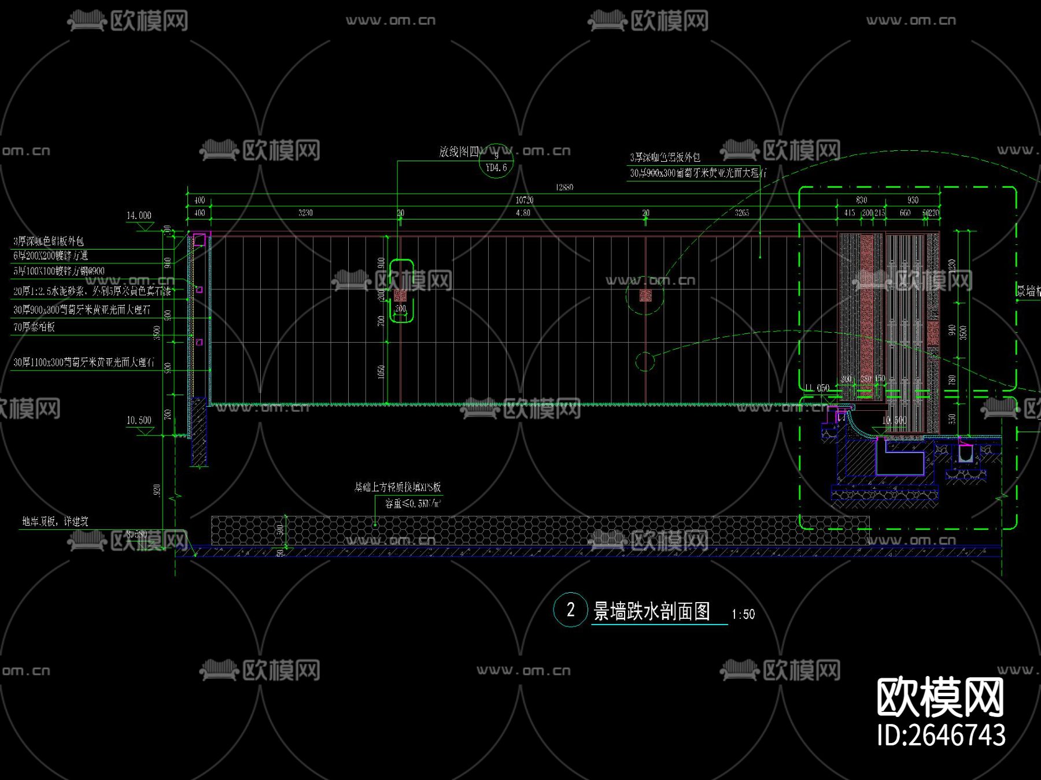Image resolution: width=1041 pixels, height=780 pixels.
Task: Click the ID:2646743 label
Action: click(941, 735)
